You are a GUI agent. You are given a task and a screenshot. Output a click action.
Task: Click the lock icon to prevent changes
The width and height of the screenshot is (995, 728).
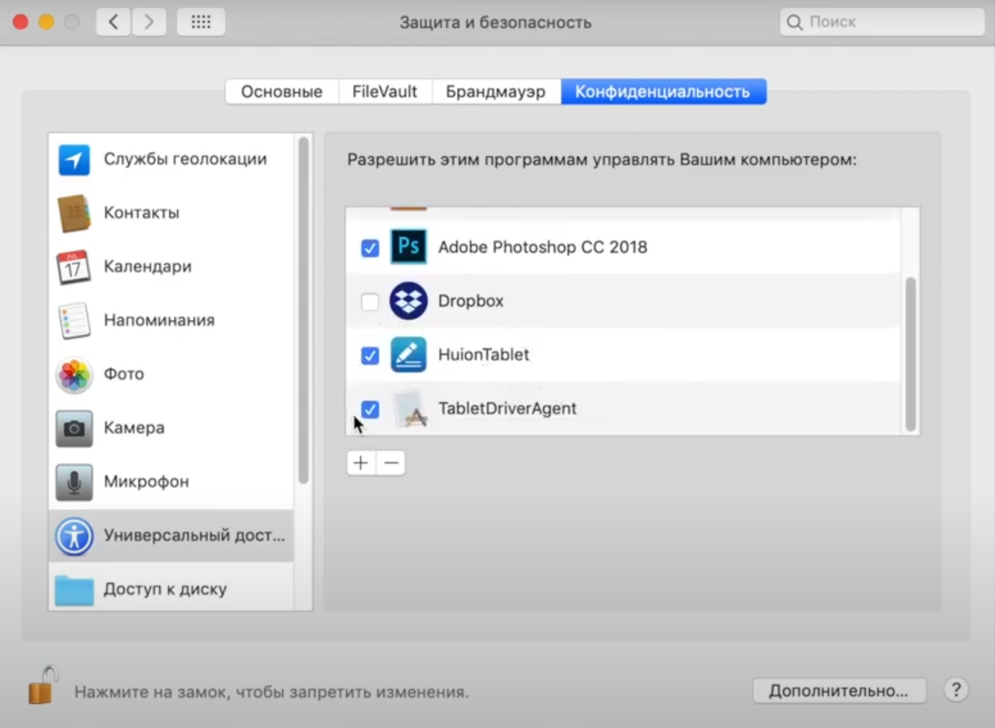[x=42, y=684]
